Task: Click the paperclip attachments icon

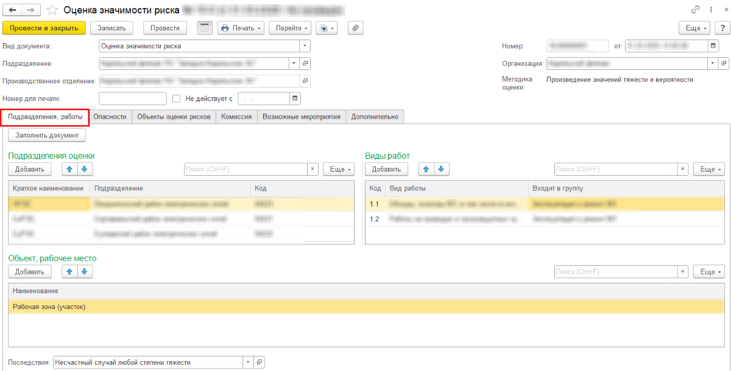Action: pyautogui.click(x=355, y=28)
